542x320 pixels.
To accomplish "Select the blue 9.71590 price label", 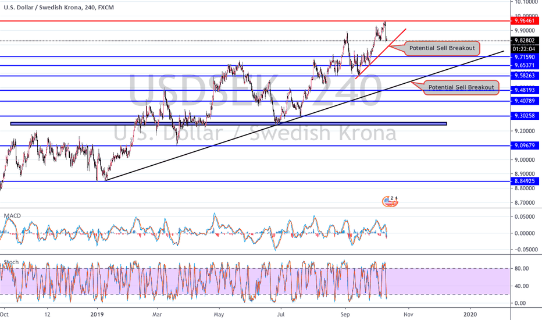I will 525,57.
